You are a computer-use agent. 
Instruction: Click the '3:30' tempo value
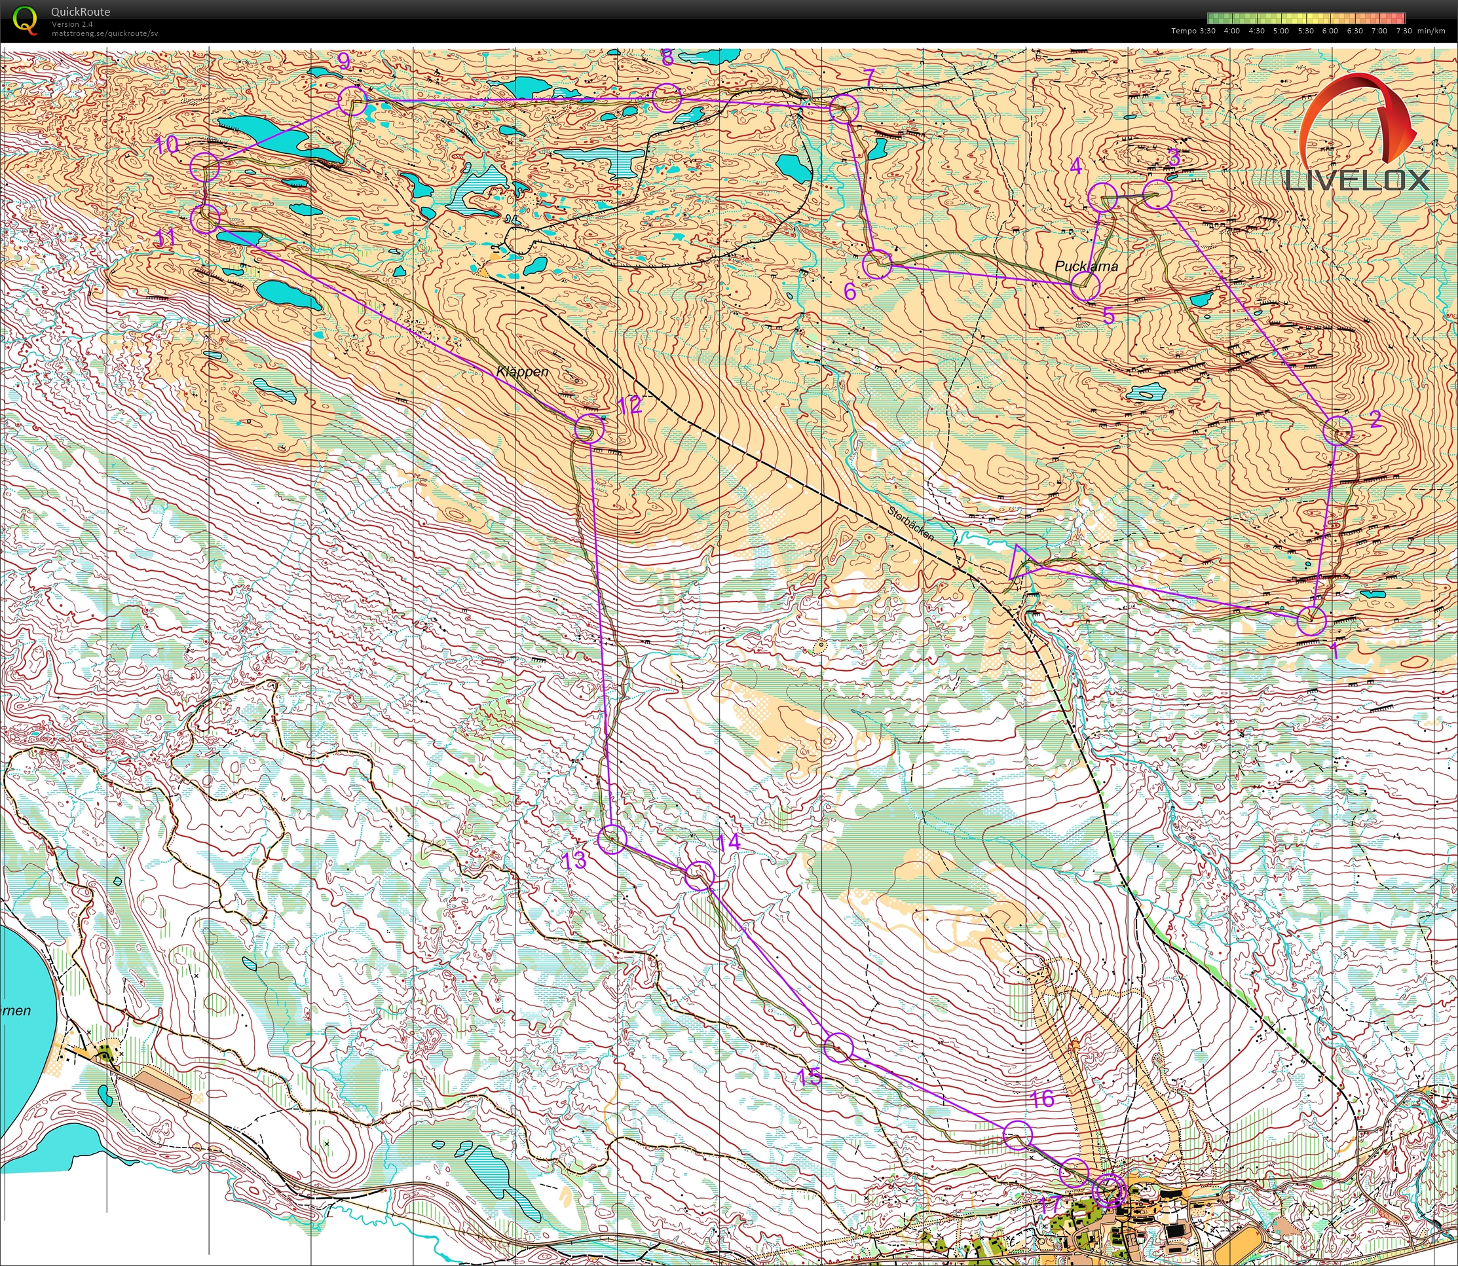1208,31
